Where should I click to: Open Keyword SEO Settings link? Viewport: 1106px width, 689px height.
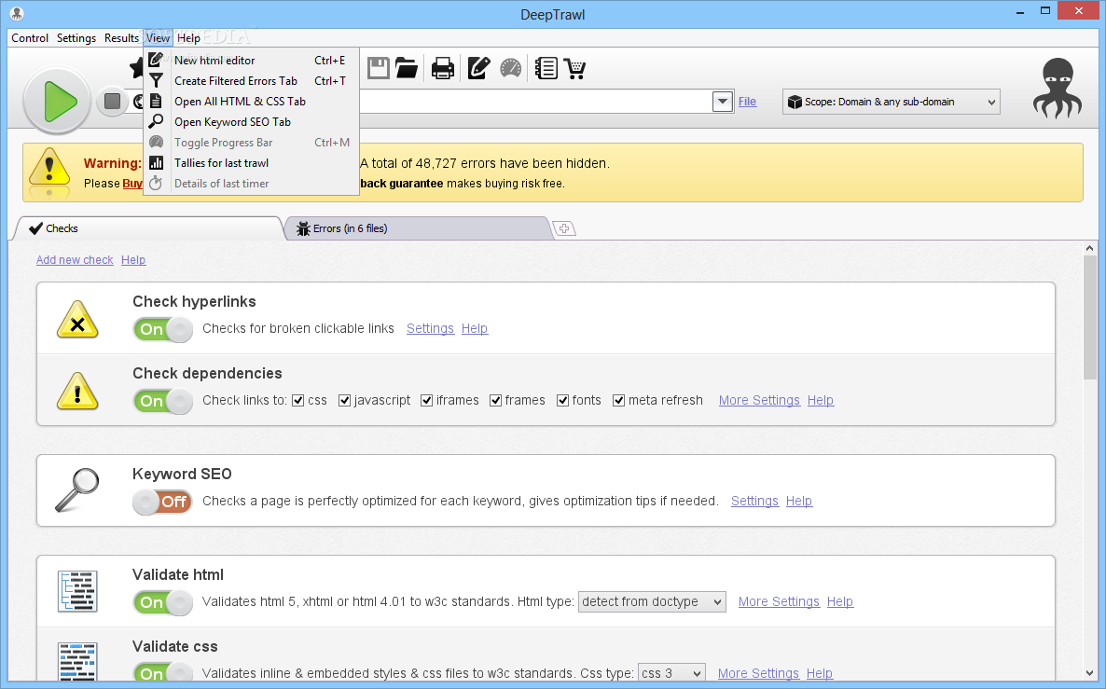tap(754, 502)
